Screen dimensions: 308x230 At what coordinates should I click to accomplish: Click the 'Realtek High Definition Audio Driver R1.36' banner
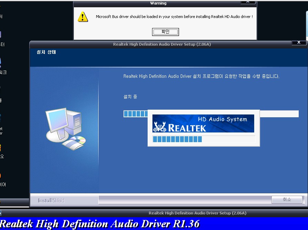tap(100, 224)
